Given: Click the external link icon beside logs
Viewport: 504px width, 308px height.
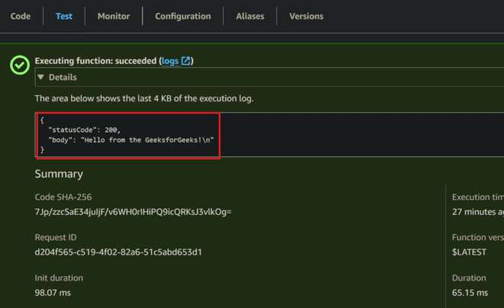Looking at the screenshot, I should (186, 61).
